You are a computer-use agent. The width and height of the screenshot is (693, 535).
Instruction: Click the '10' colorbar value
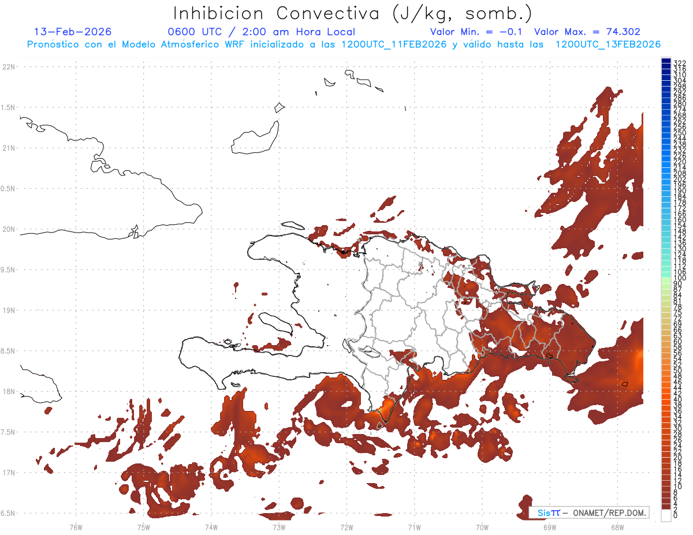(x=677, y=487)
